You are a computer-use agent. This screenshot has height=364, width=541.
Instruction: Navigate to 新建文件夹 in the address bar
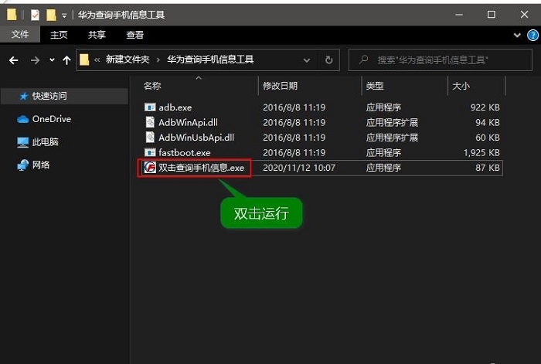(x=128, y=60)
